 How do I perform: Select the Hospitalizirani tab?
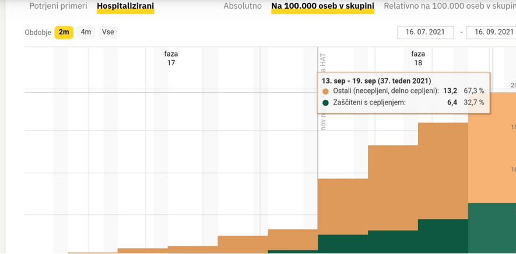coord(125,6)
